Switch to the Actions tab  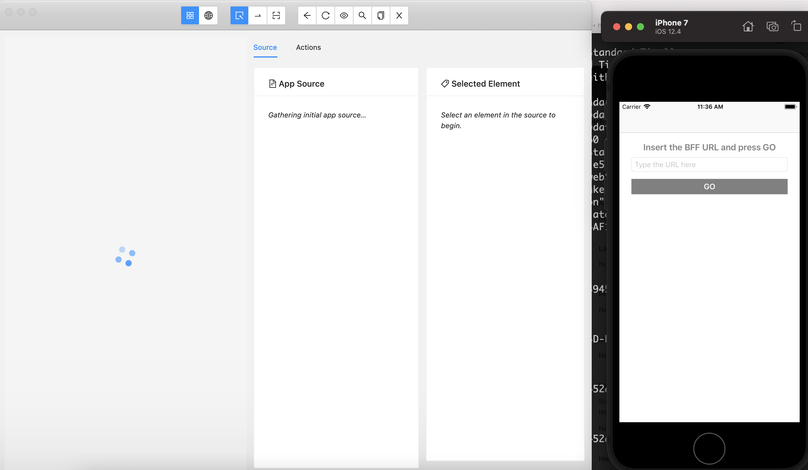[x=308, y=47]
